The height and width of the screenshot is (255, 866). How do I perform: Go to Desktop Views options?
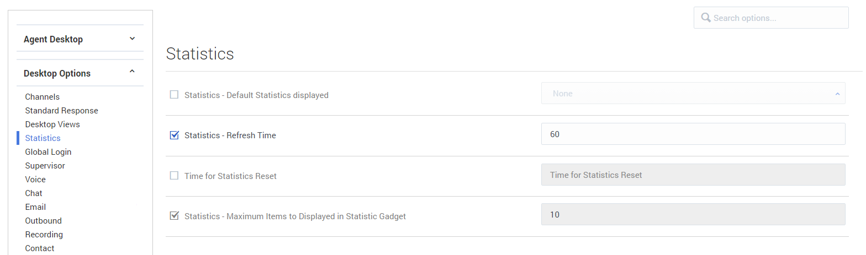(x=52, y=124)
